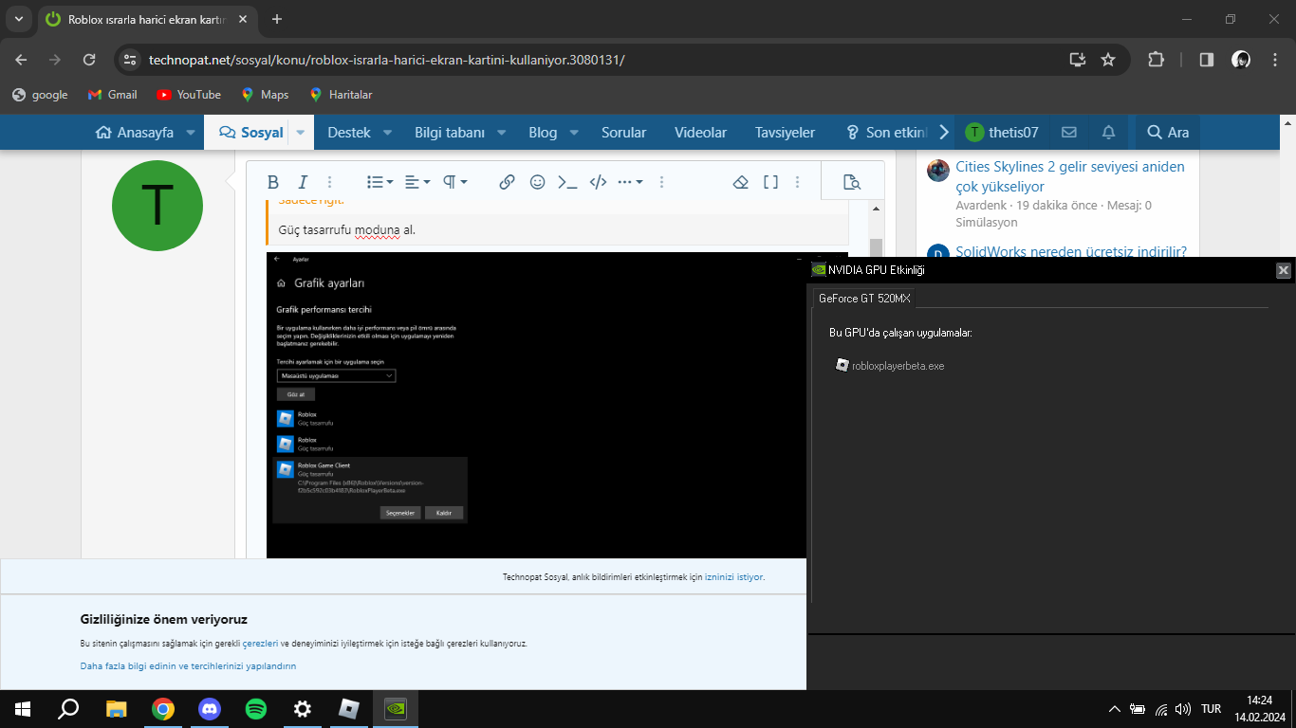Open the Windows Start menu
This screenshot has width=1296, height=728.
pyautogui.click(x=23, y=709)
